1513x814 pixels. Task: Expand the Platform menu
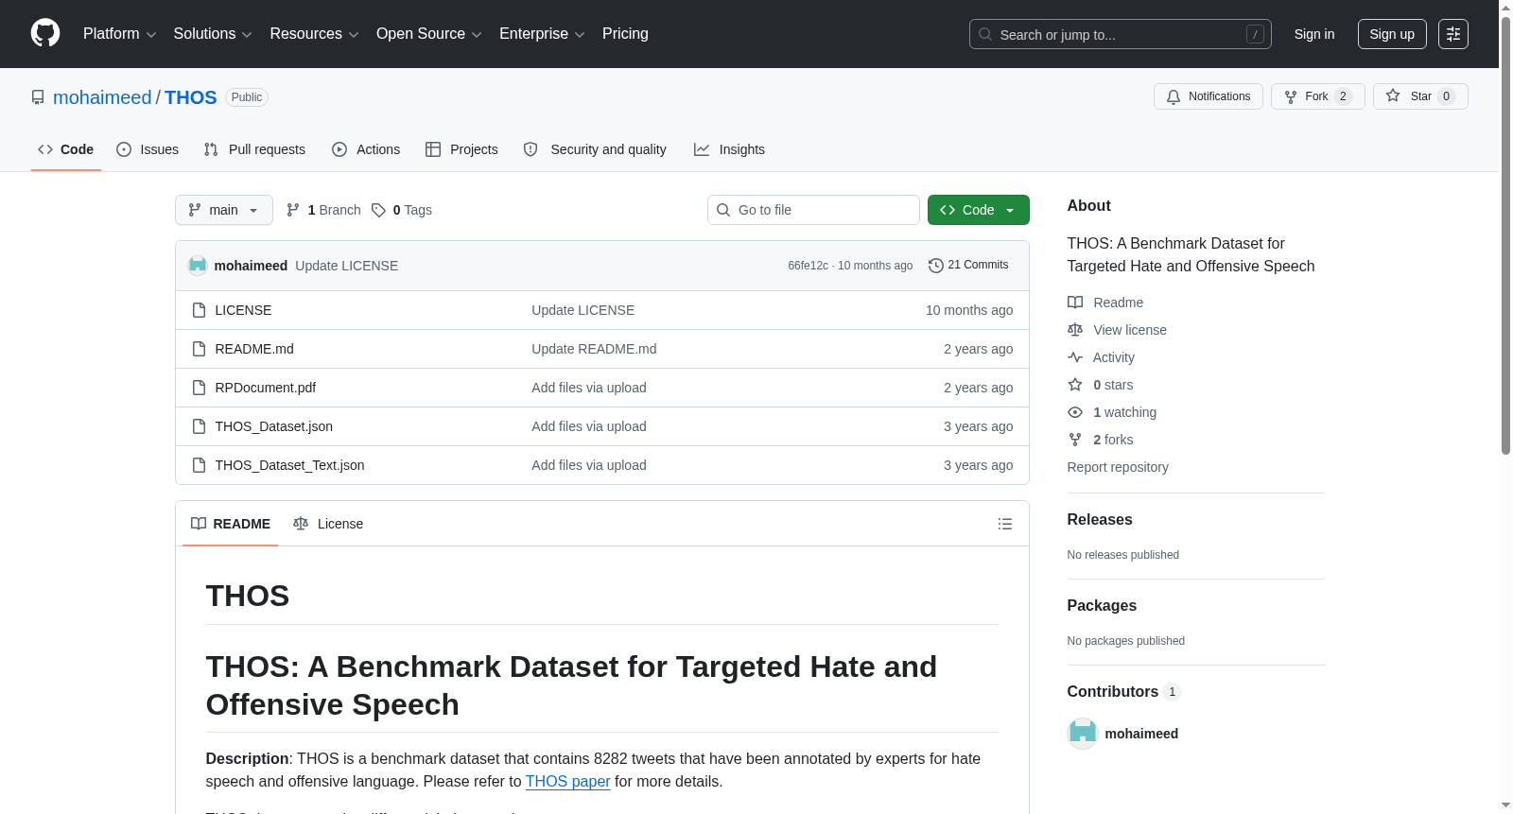click(120, 34)
